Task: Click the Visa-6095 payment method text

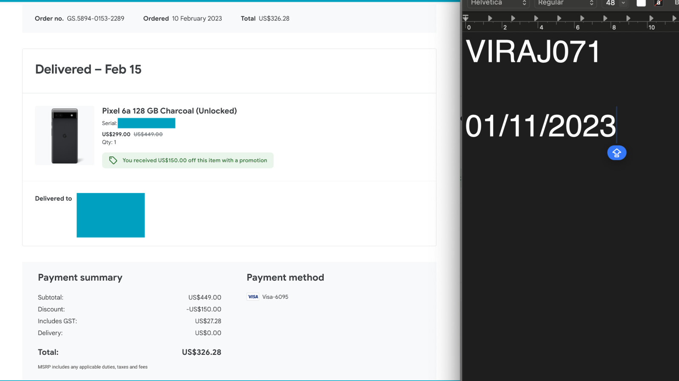Action: coord(275,297)
